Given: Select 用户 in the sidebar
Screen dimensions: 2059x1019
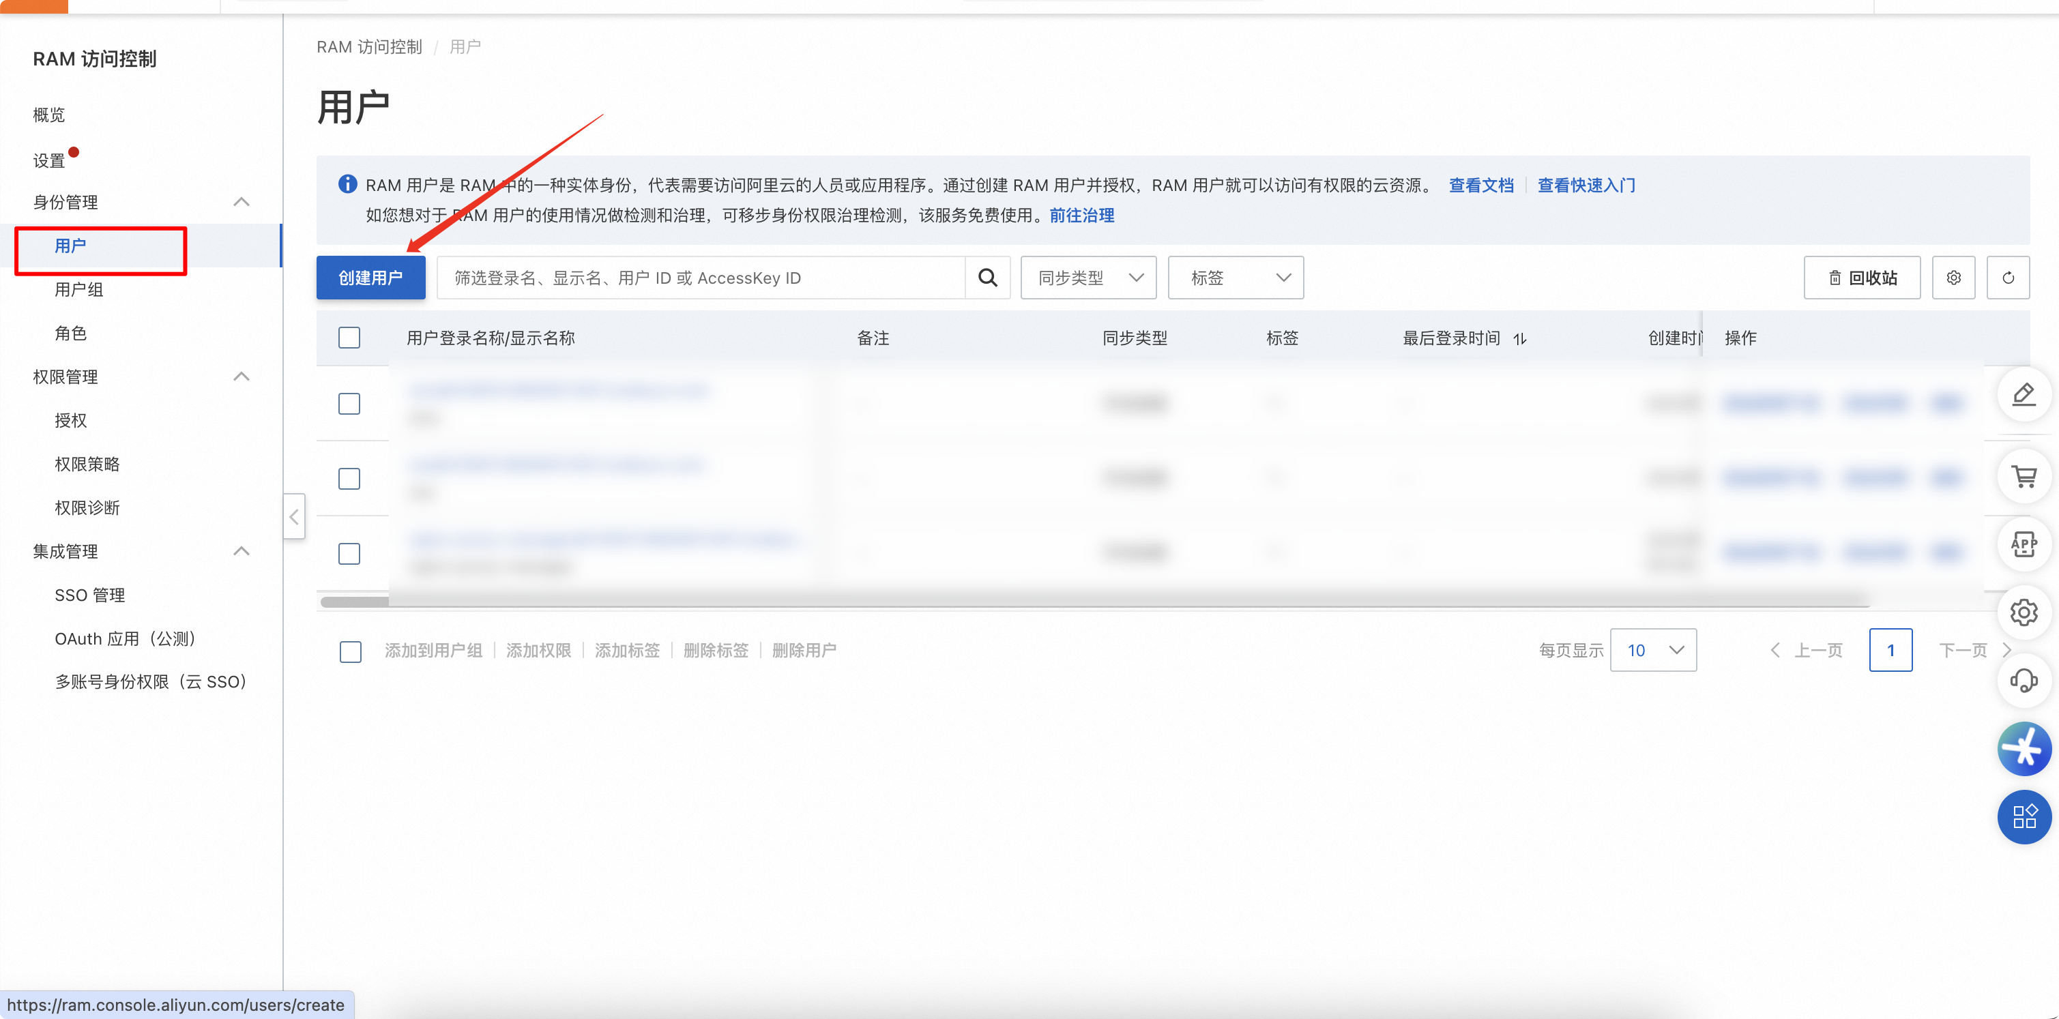Looking at the screenshot, I should (x=70, y=246).
